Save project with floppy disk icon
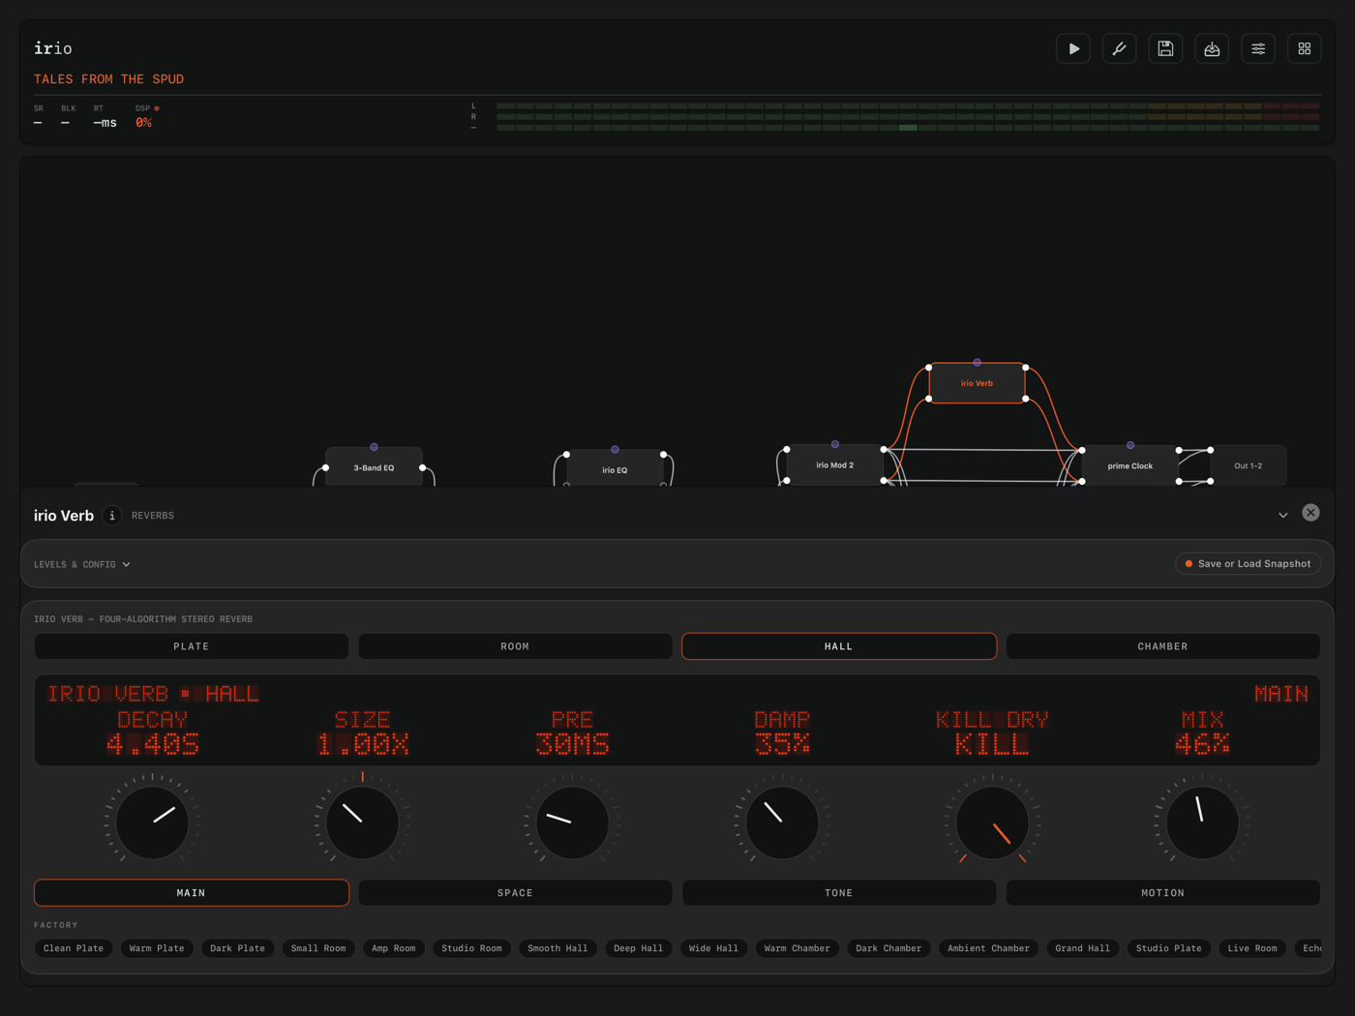 coord(1165,48)
